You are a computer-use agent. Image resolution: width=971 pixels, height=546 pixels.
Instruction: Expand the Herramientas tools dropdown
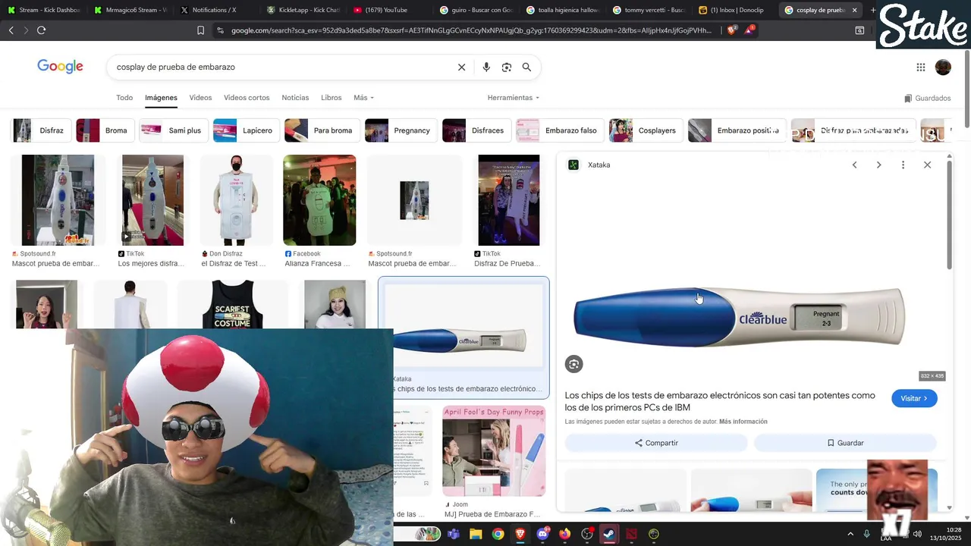click(x=514, y=98)
